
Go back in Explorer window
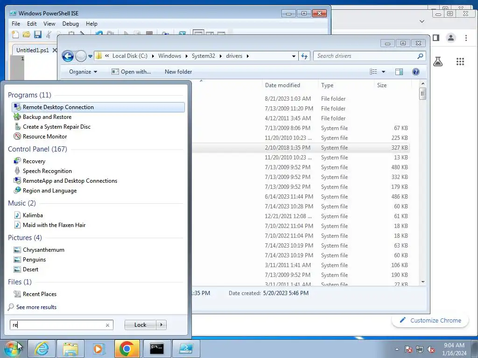pyautogui.click(x=68, y=56)
